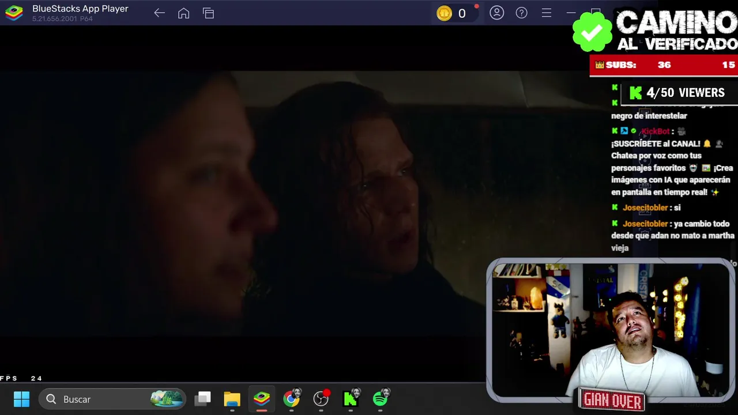Click the FPS 24 counter
The image size is (738, 415).
[21, 379]
